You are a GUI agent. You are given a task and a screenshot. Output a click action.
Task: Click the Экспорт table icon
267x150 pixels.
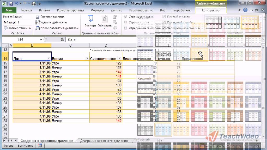[90, 19]
